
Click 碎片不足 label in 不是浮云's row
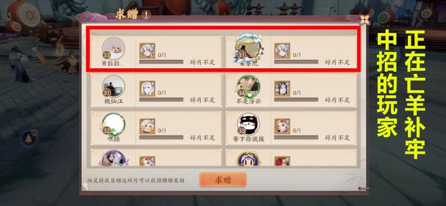[x=337, y=100]
